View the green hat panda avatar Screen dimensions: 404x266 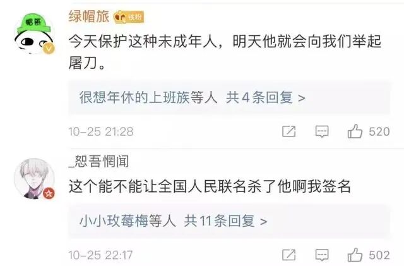point(34,33)
